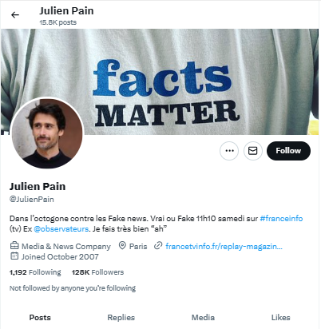Viewport: 321px width, 329px height.
Task: Click the calendar Joined October 2007 icon
Action: (x=14, y=256)
